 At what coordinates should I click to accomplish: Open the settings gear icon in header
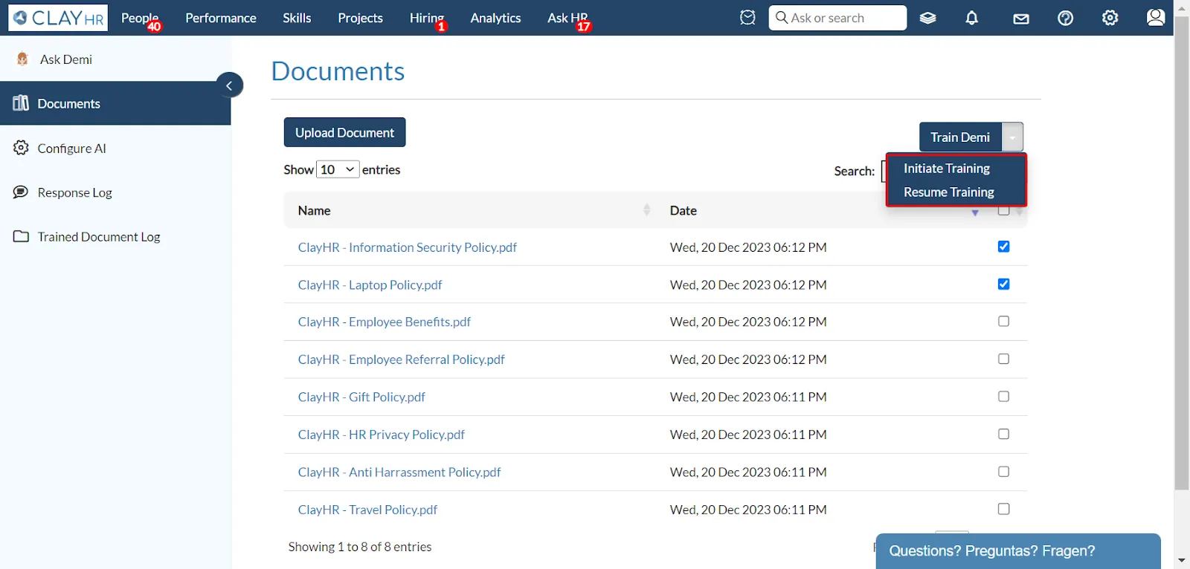point(1110,18)
